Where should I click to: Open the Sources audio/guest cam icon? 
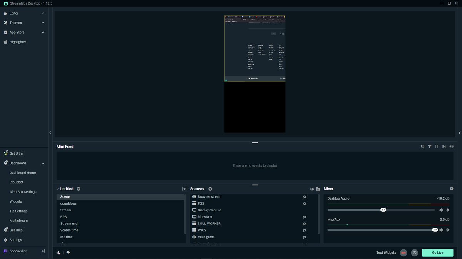pos(312,189)
